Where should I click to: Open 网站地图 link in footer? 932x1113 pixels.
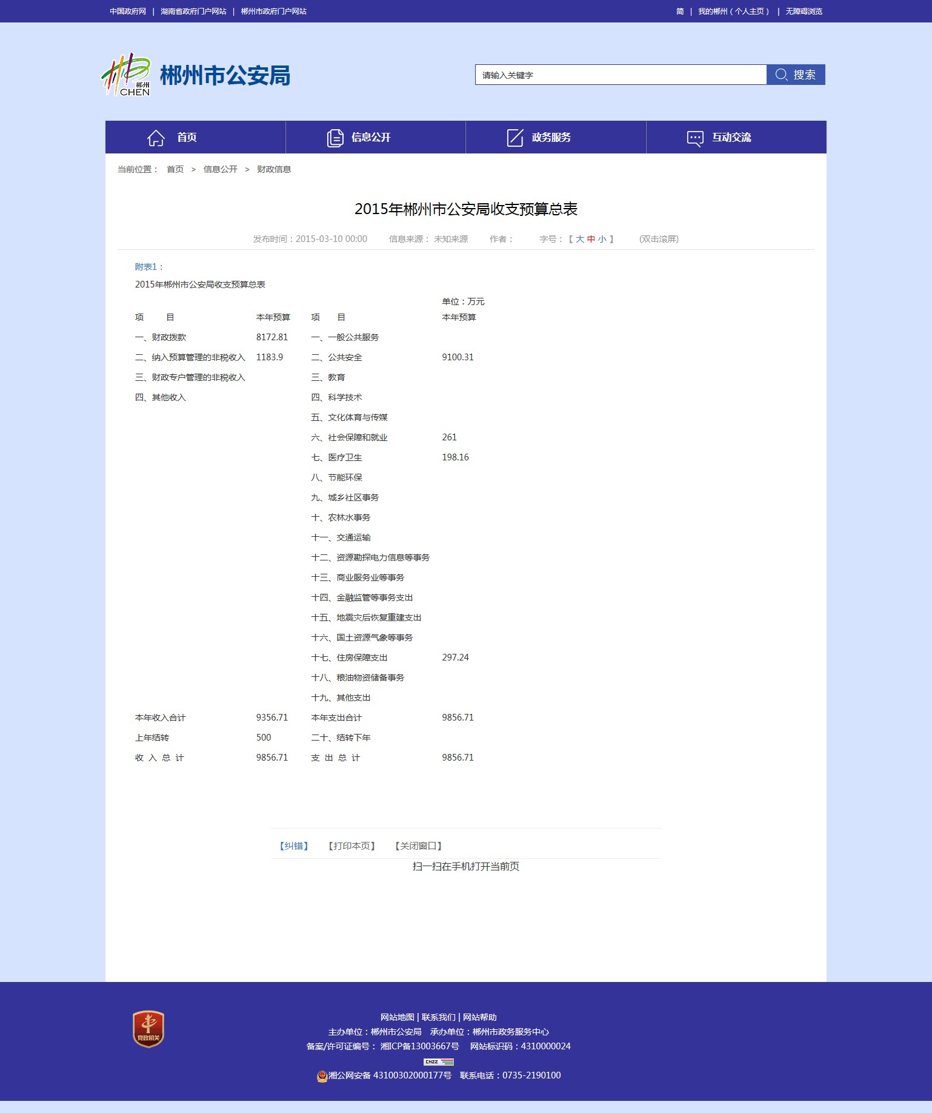tap(397, 1017)
